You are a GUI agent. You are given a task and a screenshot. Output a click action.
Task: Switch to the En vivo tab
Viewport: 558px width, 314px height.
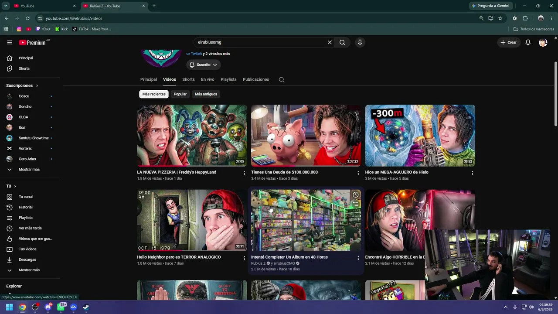pyautogui.click(x=208, y=79)
